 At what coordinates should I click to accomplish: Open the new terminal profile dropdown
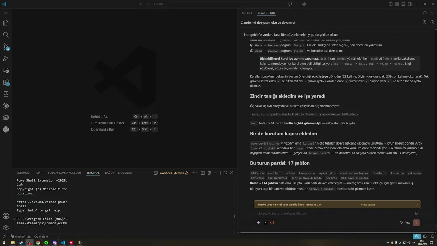point(197,173)
